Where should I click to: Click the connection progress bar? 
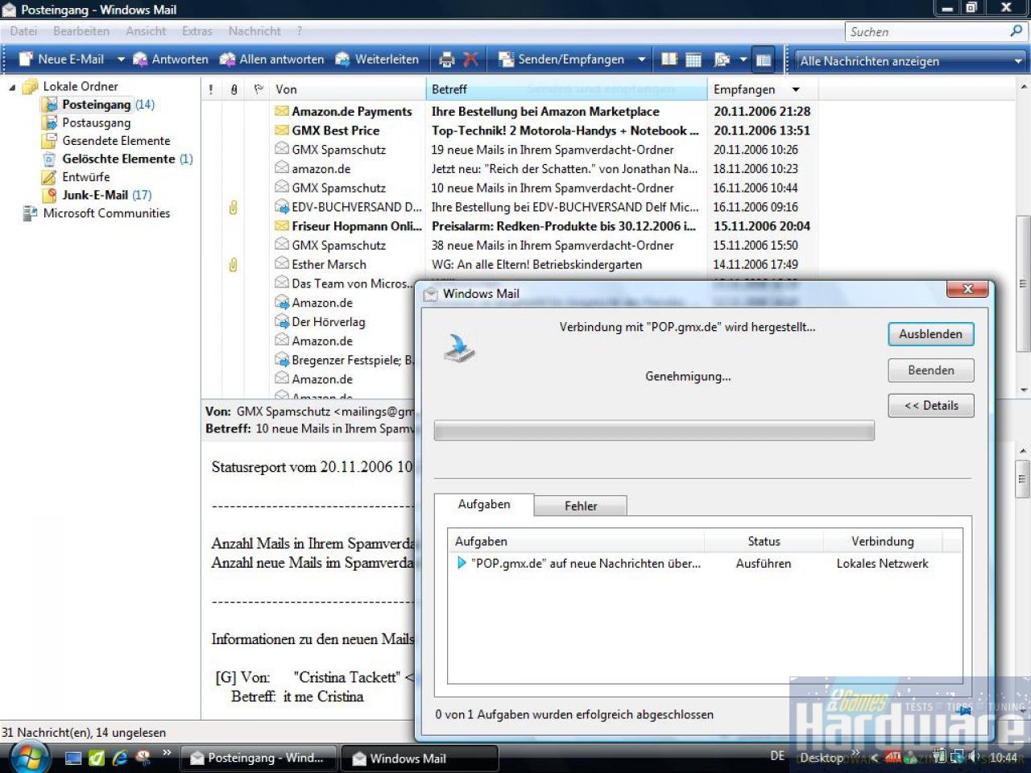[x=654, y=431]
